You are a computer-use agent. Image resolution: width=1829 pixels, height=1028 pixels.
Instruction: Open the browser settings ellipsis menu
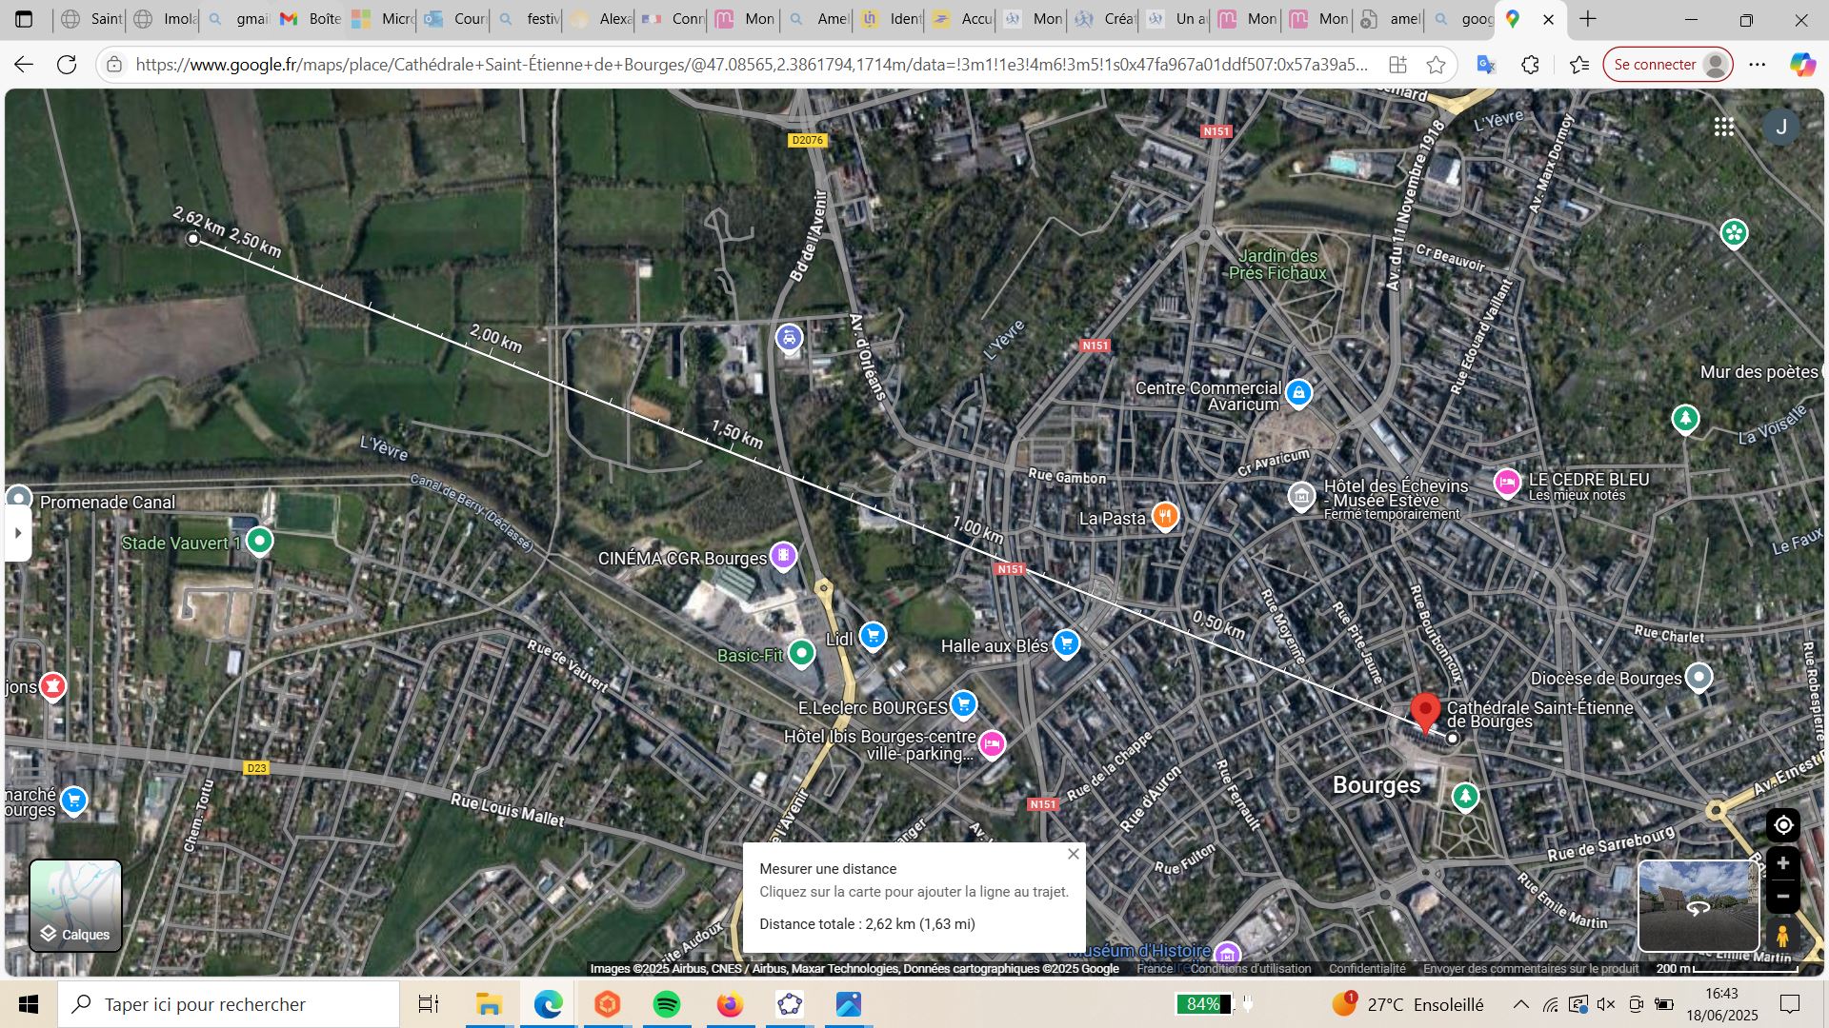coord(1758,65)
